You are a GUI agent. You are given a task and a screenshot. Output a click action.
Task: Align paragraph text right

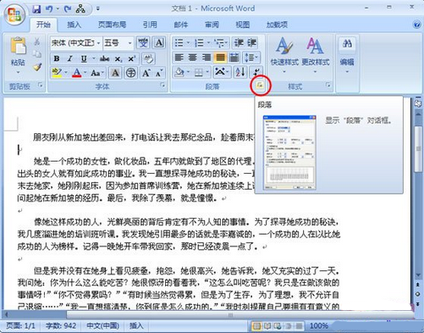pos(206,58)
